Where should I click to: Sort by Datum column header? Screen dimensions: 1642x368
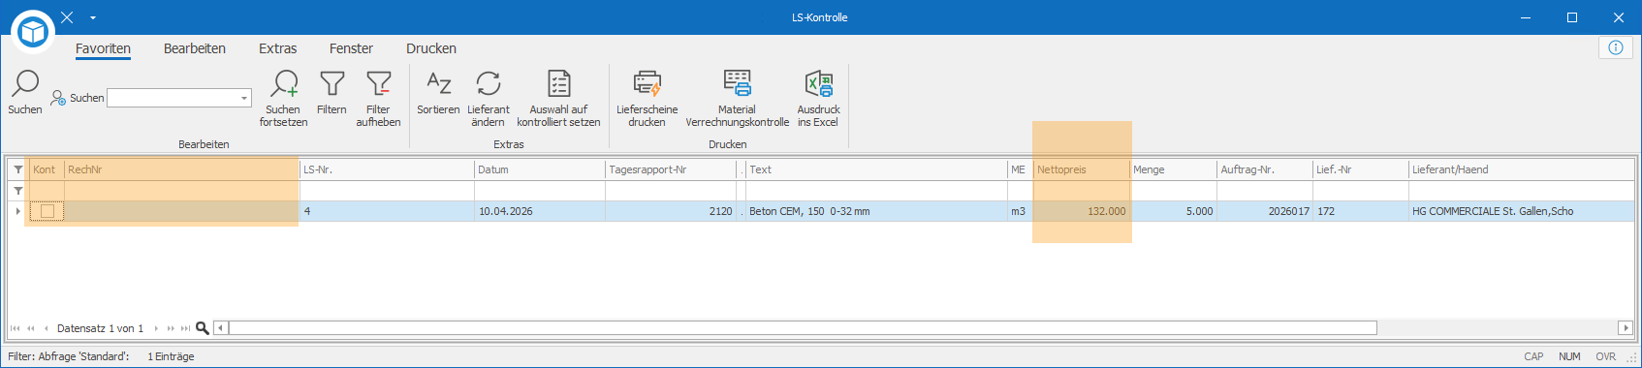540,169
